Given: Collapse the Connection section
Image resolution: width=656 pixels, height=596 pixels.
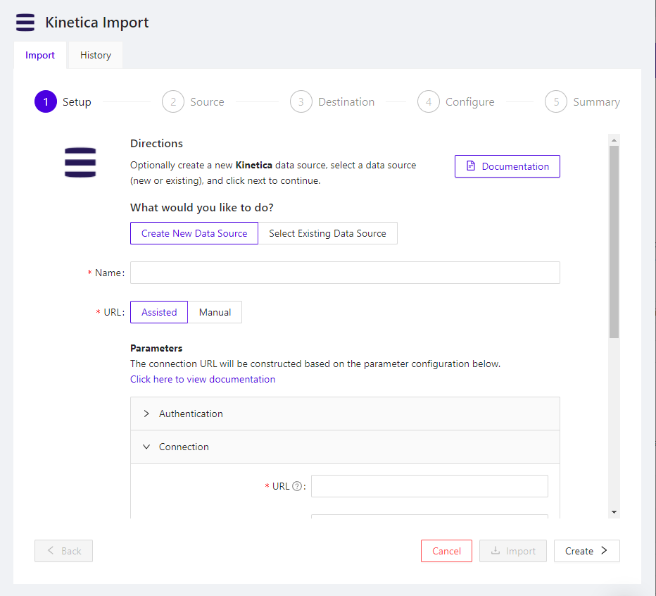Looking at the screenshot, I should (x=146, y=447).
